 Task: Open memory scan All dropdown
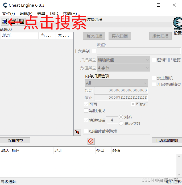coord(116,83)
